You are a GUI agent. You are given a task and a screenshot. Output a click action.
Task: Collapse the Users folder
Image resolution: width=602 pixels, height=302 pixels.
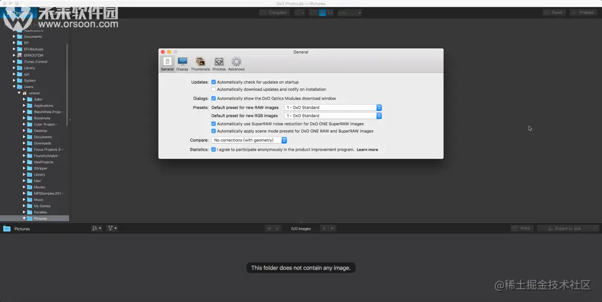[x=14, y=87]
